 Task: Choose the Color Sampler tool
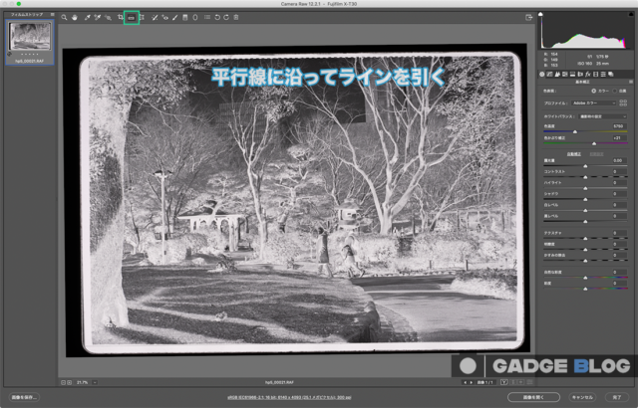[x=98, y=18]
